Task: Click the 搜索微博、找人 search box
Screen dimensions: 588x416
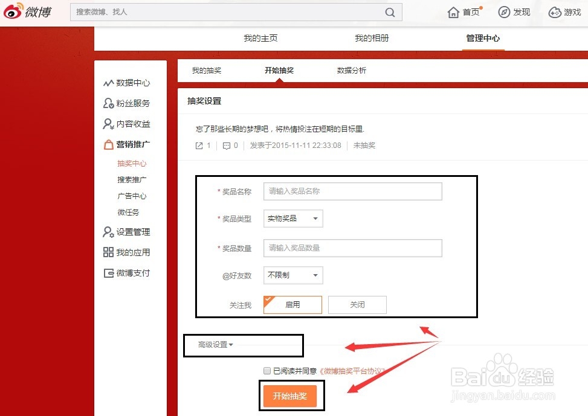Action: (x=236, y=12)
